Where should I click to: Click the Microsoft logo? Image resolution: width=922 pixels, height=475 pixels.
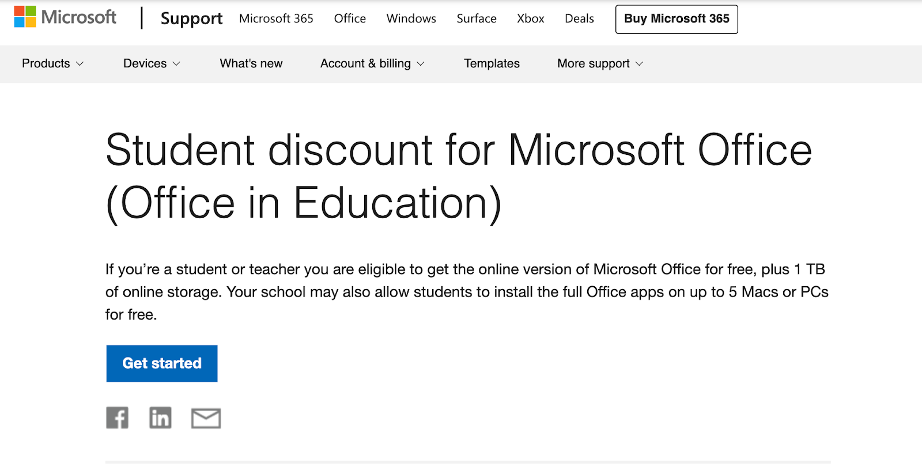point(65,17)
